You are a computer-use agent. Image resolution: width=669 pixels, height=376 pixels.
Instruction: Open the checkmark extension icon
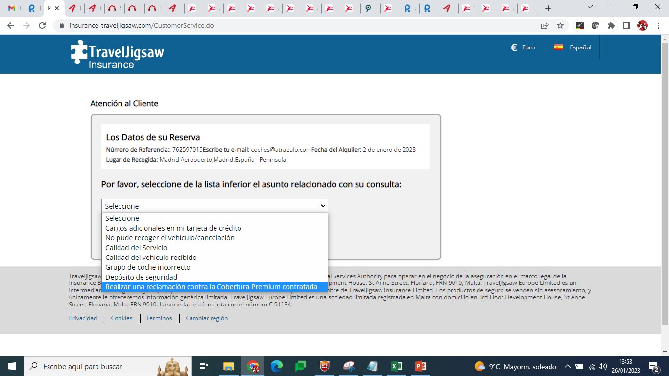click(579, 25)
